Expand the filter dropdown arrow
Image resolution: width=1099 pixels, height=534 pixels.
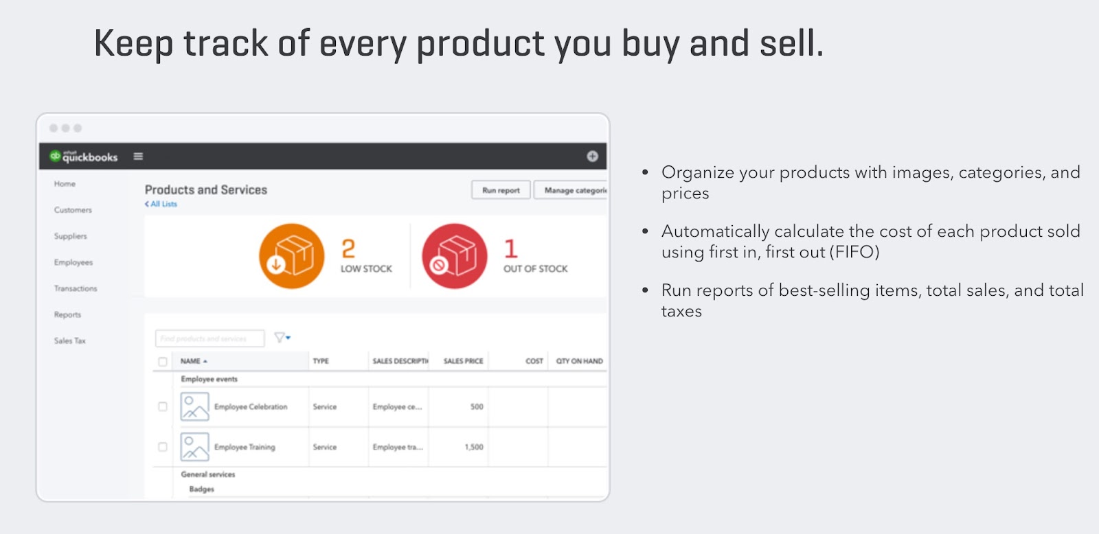coord(288,338)
